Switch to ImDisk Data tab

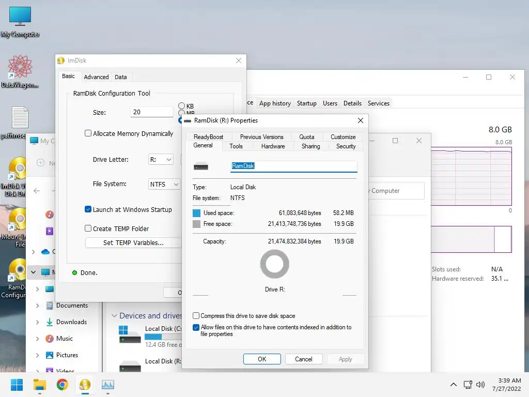click(120, 77)
